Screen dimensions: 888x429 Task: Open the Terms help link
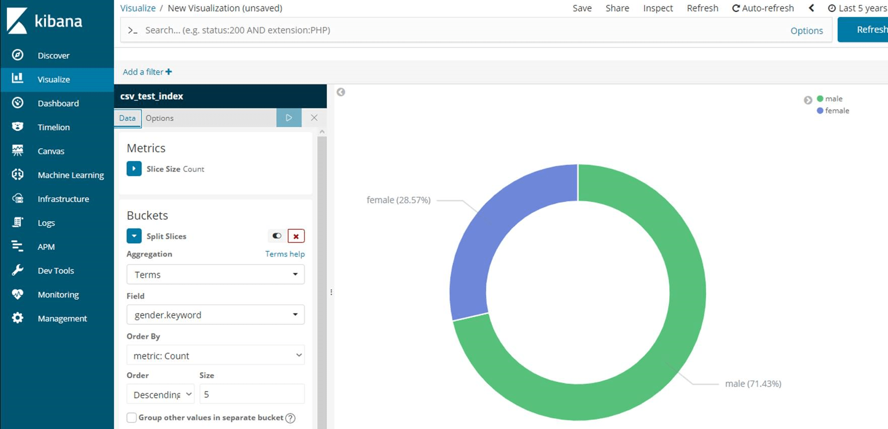285,254
